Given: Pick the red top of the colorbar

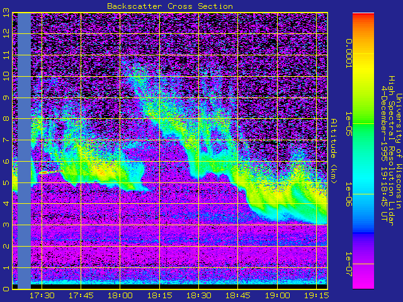Looking at the screenshot, I should [x=363, y=15].
